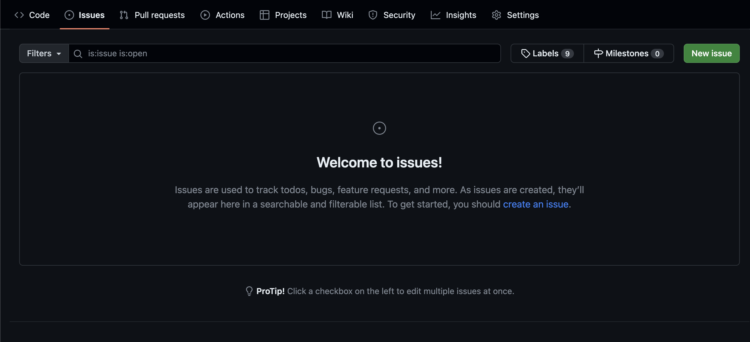This screenshot has height=342, width=750.
Task: Open Wiki using the book icon
Action: tap(326, 15)
